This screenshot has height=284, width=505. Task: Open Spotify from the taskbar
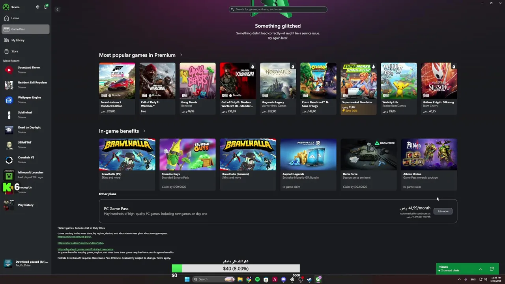[257, 279]
